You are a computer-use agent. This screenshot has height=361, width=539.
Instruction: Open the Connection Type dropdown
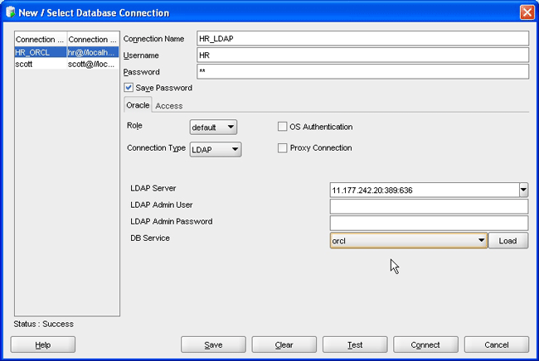(216, 150)
